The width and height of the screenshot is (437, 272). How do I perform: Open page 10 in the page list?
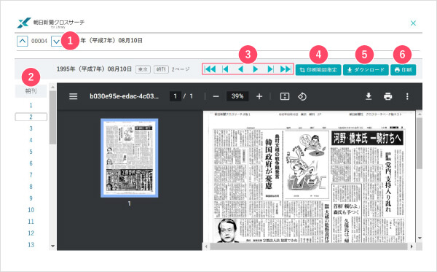tap(31, 210)
